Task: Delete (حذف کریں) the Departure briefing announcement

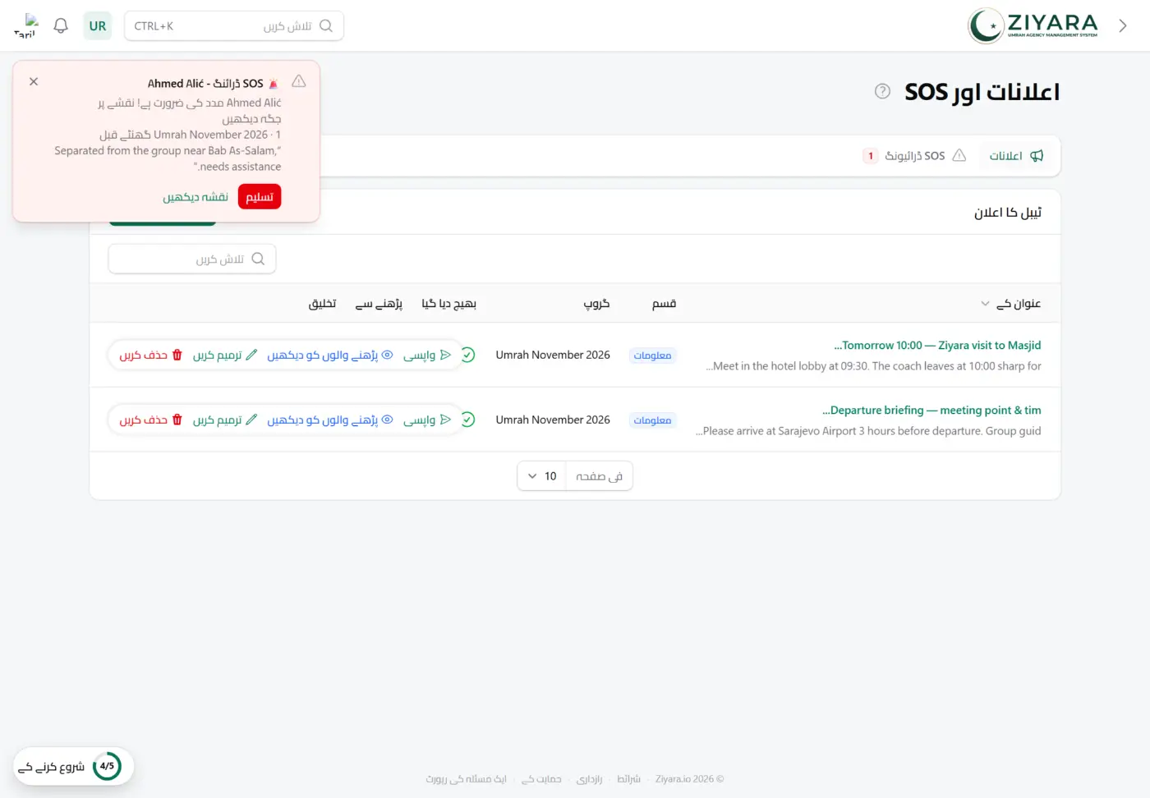Action: pyautogui.click(x=151, y=420)
